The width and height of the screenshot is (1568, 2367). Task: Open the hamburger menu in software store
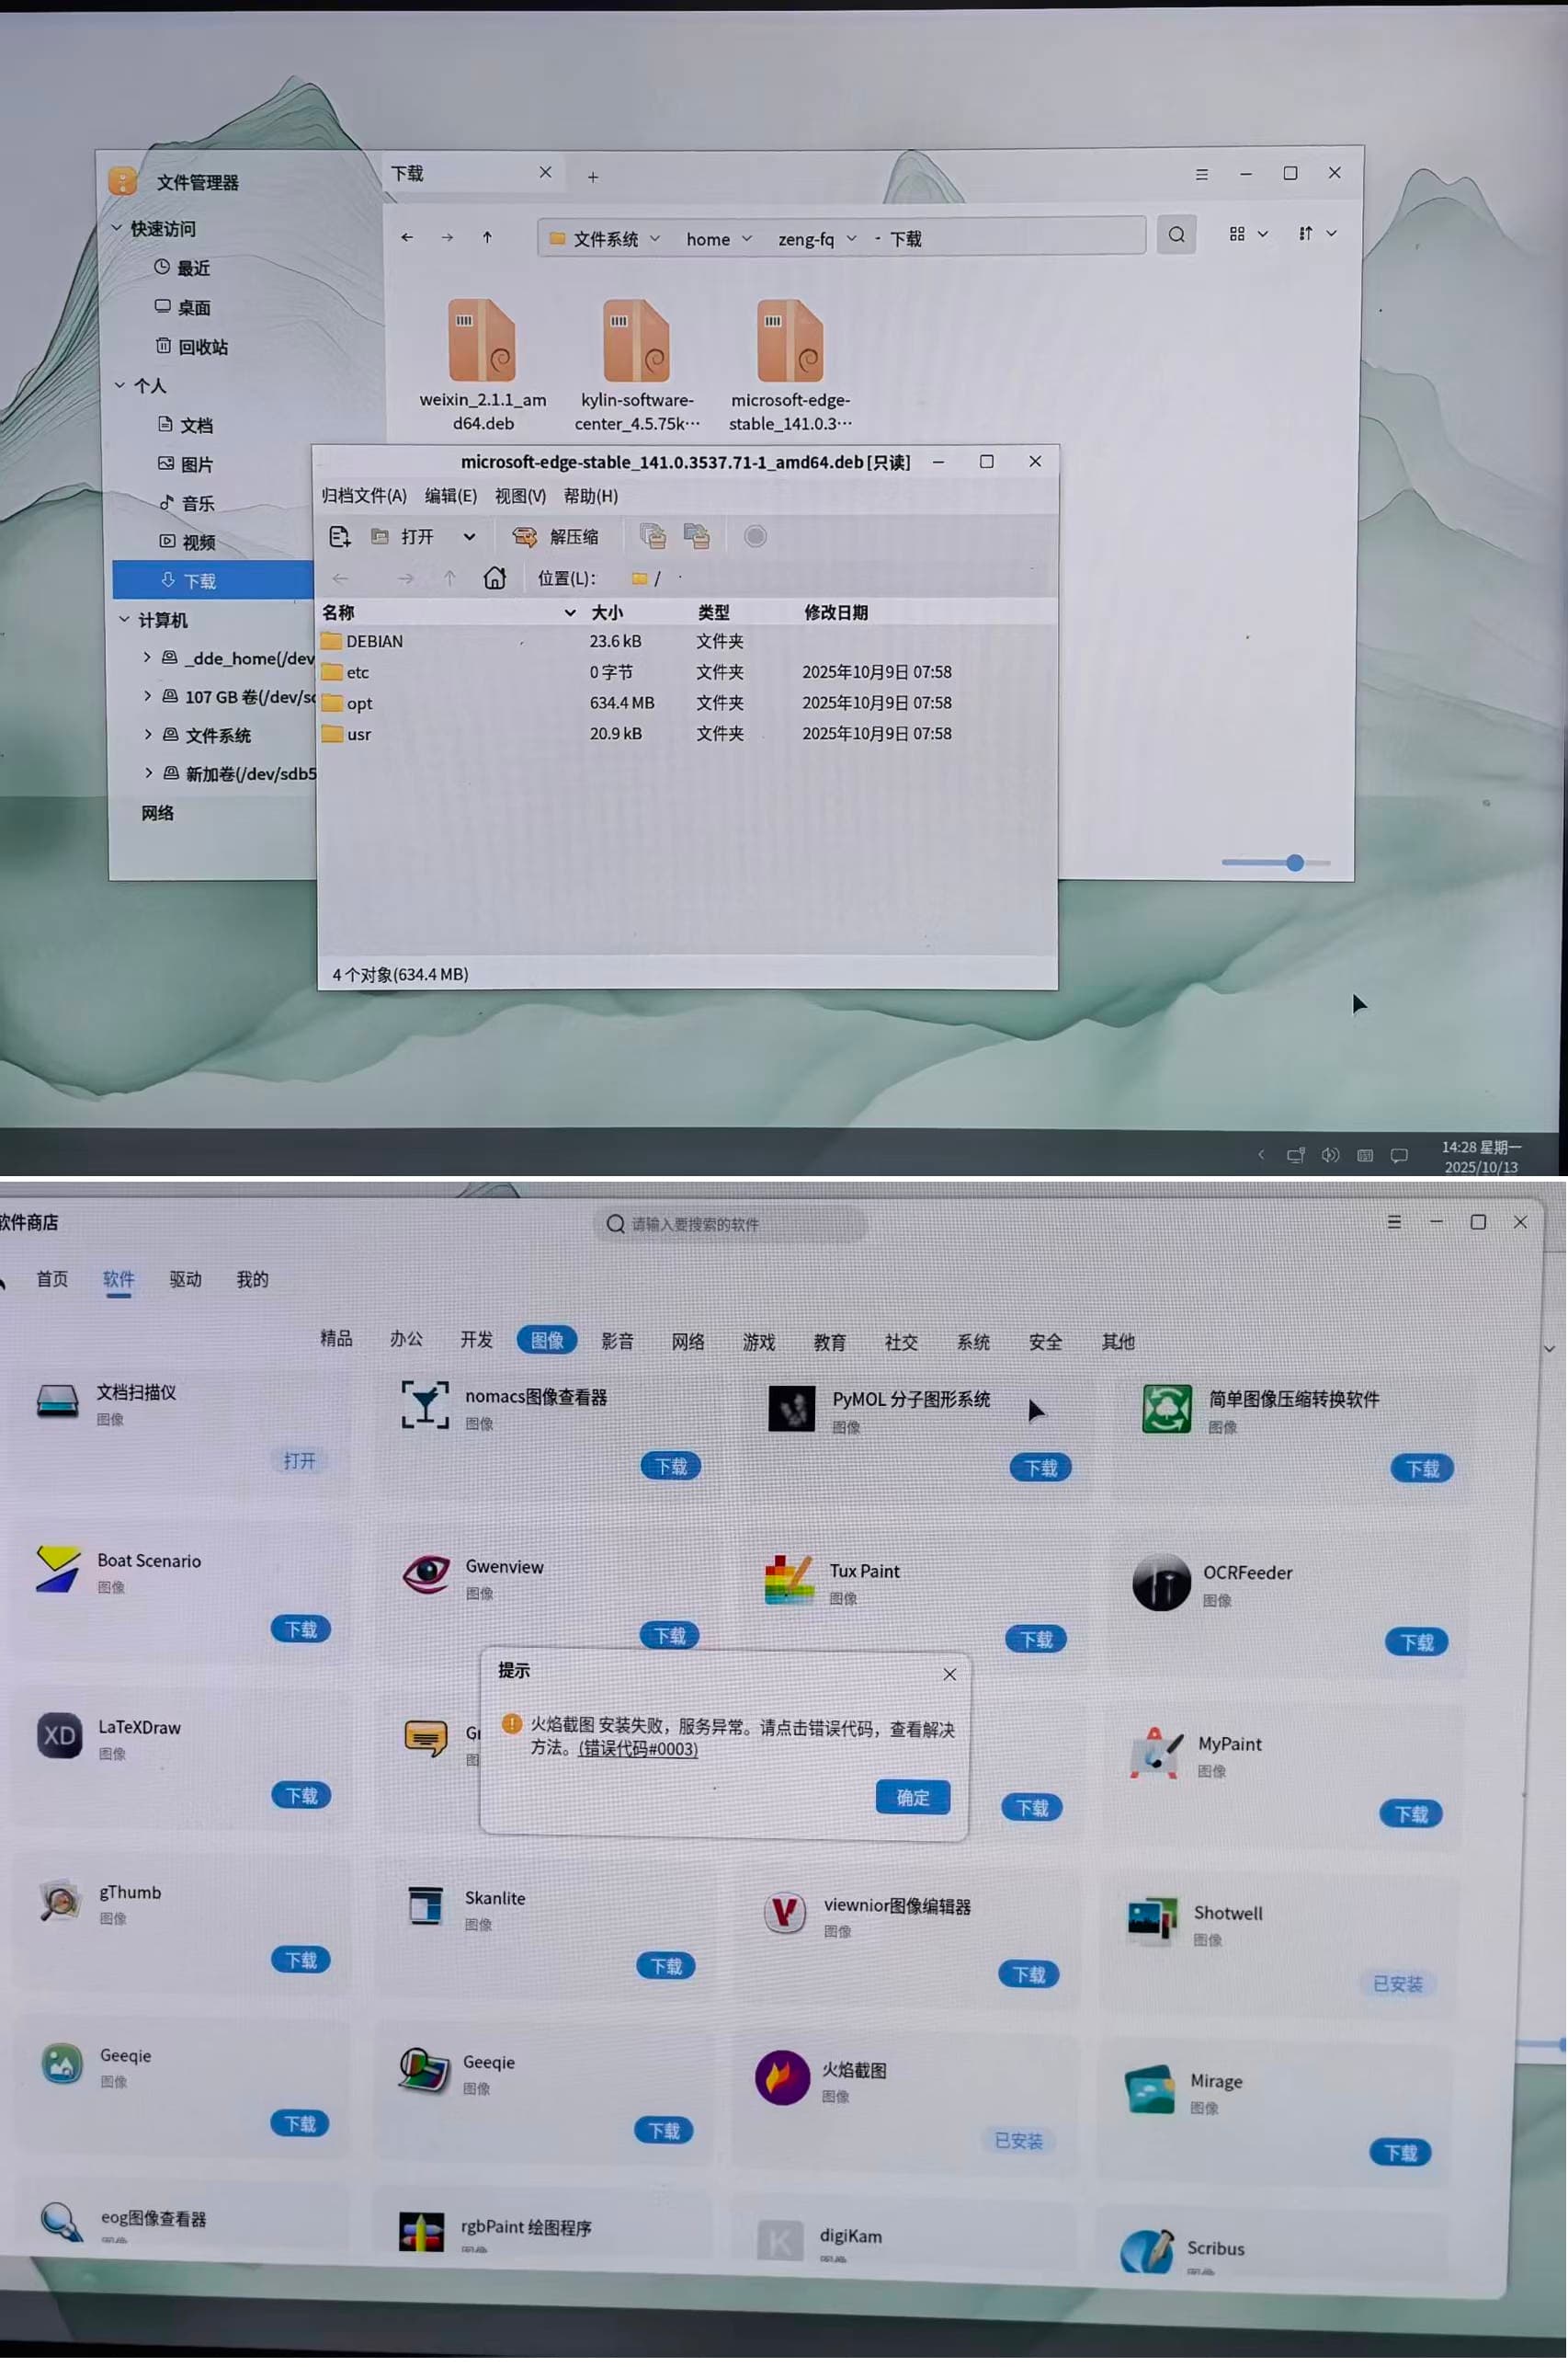tap(1394, 1222)
